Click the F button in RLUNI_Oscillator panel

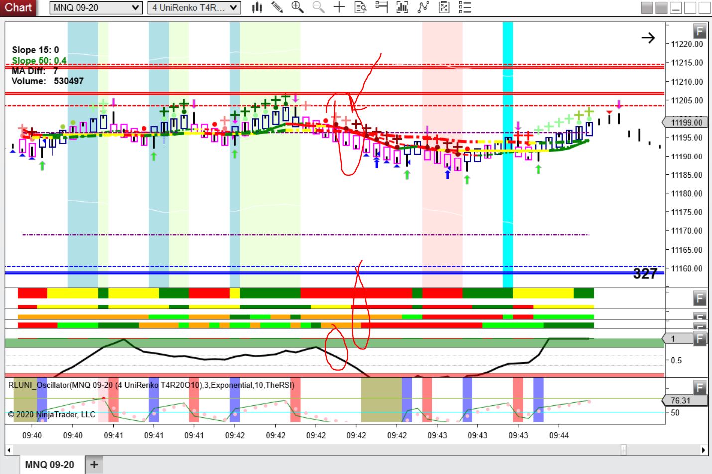click(700, 387)
